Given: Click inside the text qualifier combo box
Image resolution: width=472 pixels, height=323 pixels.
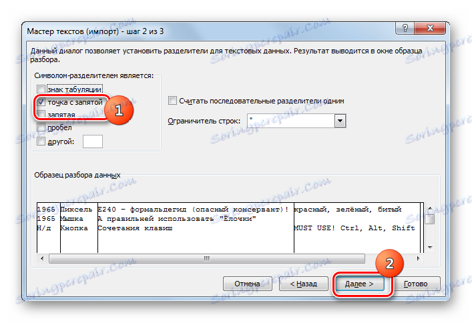Looking at the screenshot, I should click(291, 121).
